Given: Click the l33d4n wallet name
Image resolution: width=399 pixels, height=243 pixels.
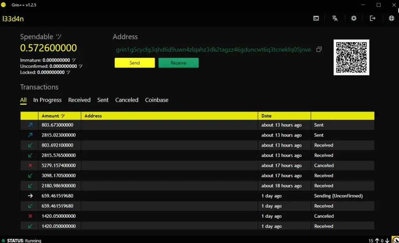Looking at the screenshot, I should tap(13, 19).
